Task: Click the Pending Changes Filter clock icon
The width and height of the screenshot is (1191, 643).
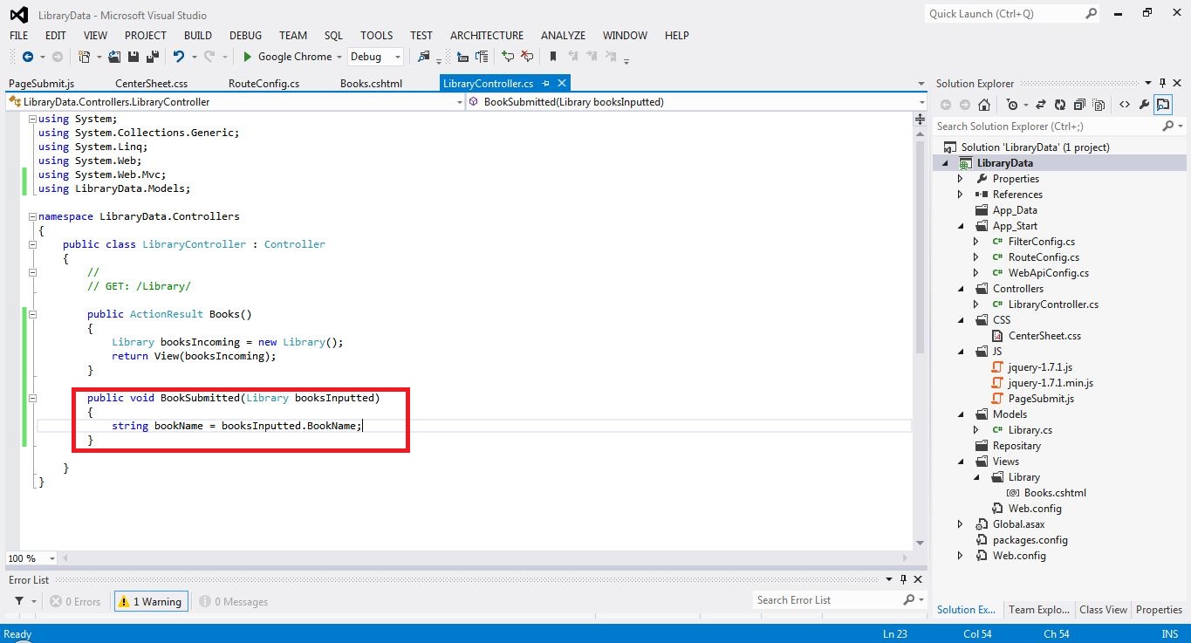Action: [x=1012, y=105]
